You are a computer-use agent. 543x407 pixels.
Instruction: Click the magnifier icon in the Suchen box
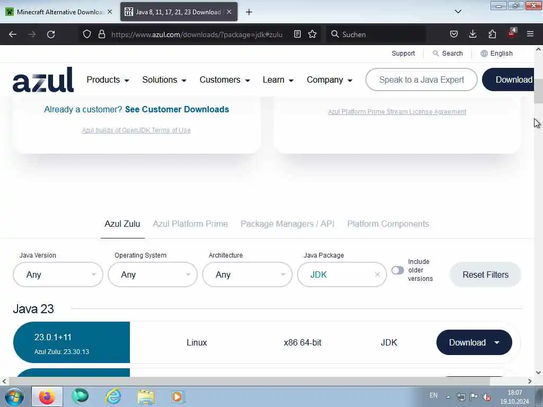coord(335,34)
